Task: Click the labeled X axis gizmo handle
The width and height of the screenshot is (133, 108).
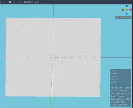Action: (131, 10)
